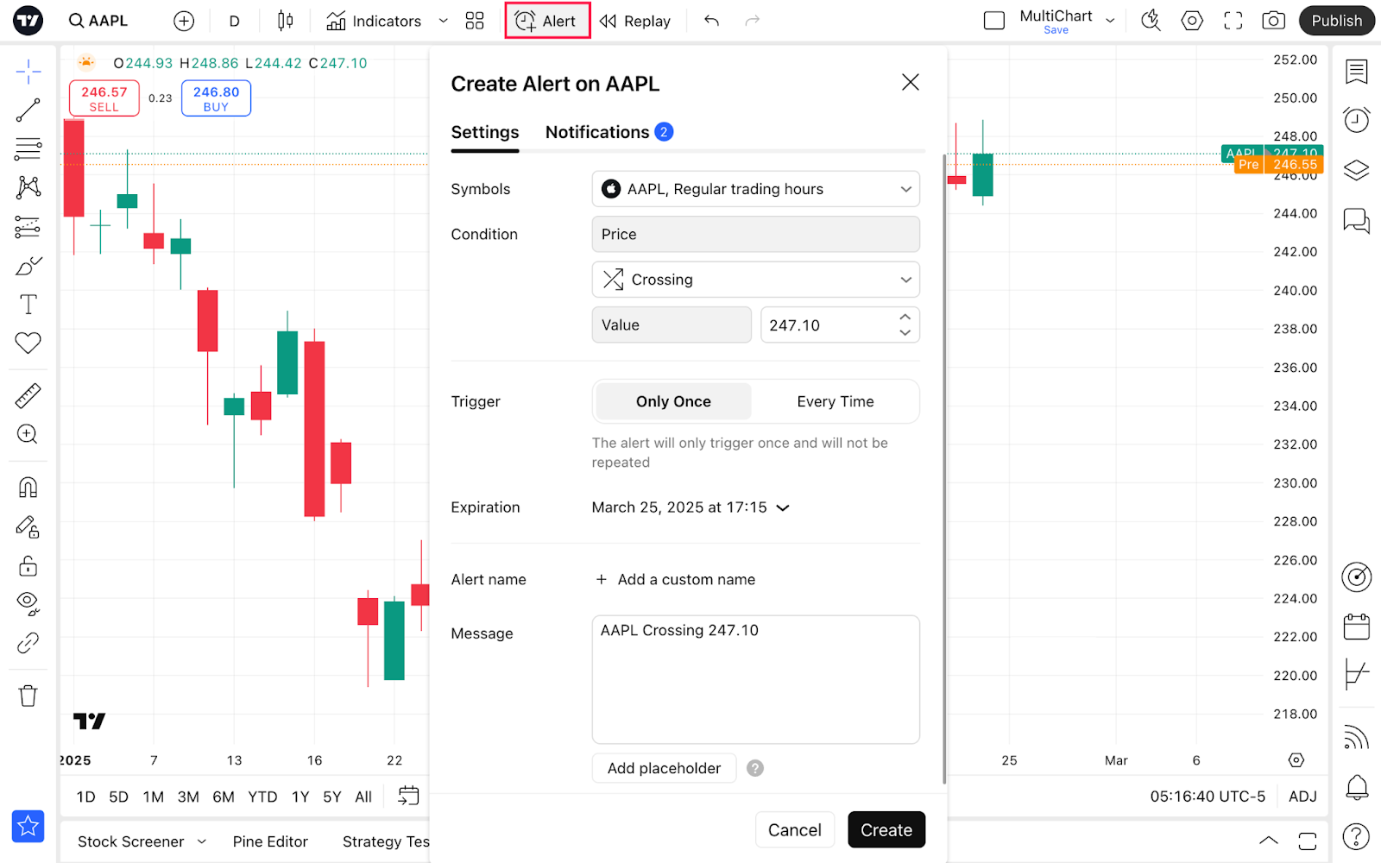Select Every Time trigger option
1381x863 pixels.
[x=836, y=401]
